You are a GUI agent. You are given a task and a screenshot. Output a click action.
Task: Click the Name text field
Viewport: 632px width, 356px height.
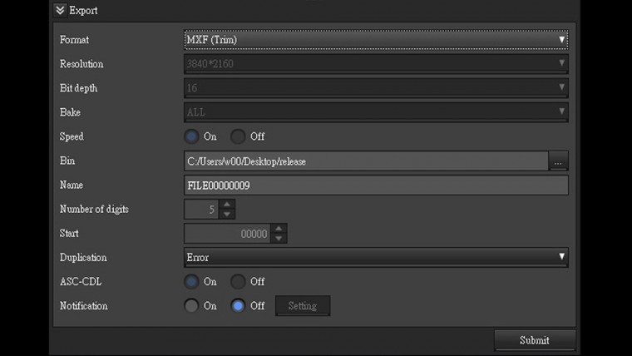pyautogui.click(x=375, y=185)
